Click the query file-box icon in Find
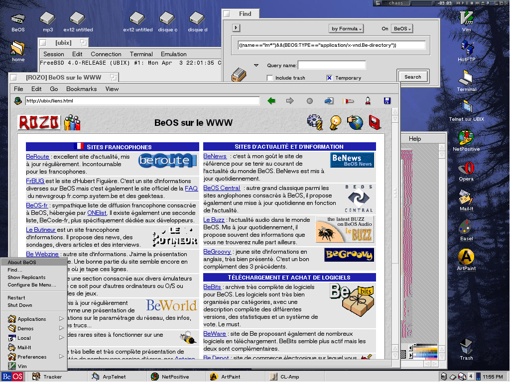Viewport: 510px width, 382px height. (239, 75)
